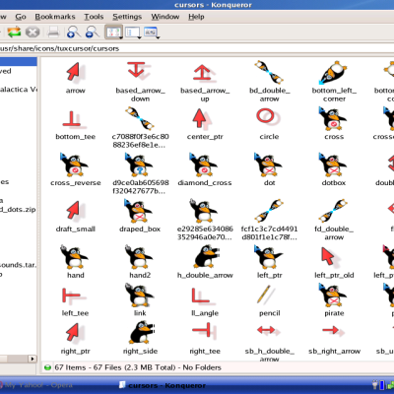Select the e29285e634086 cursor file

205,220
